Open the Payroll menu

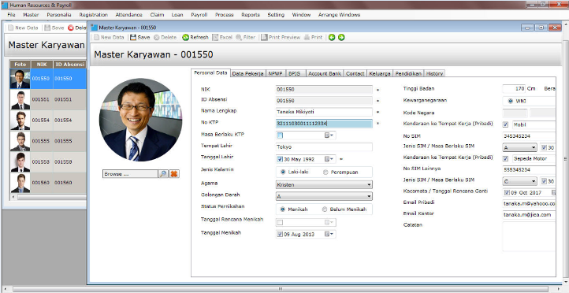tap(199, 15)
